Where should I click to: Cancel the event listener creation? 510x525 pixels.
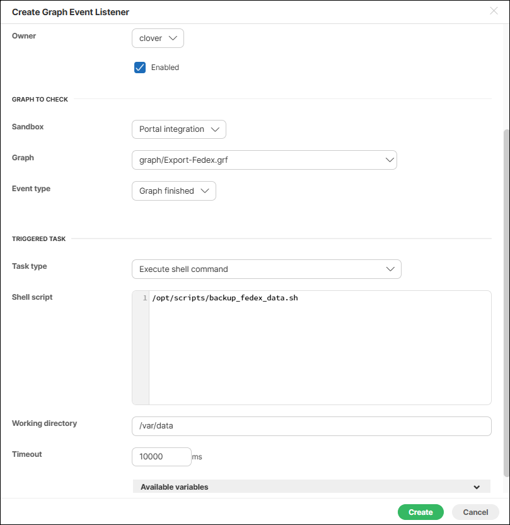475,512
